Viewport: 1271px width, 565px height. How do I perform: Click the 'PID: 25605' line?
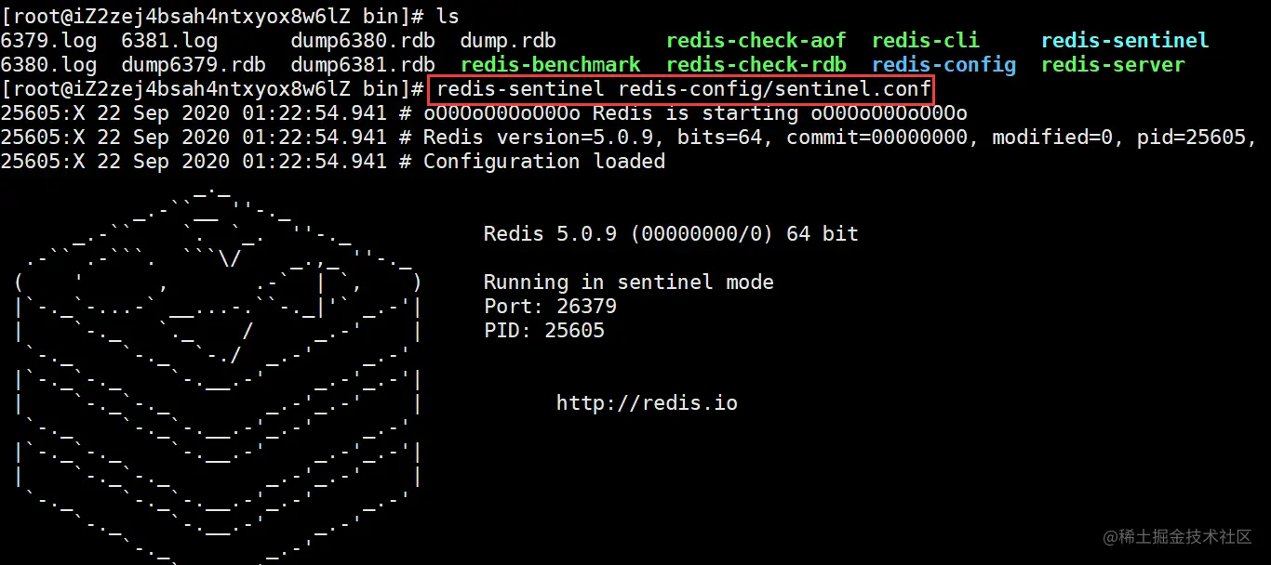tap(544, 331)
